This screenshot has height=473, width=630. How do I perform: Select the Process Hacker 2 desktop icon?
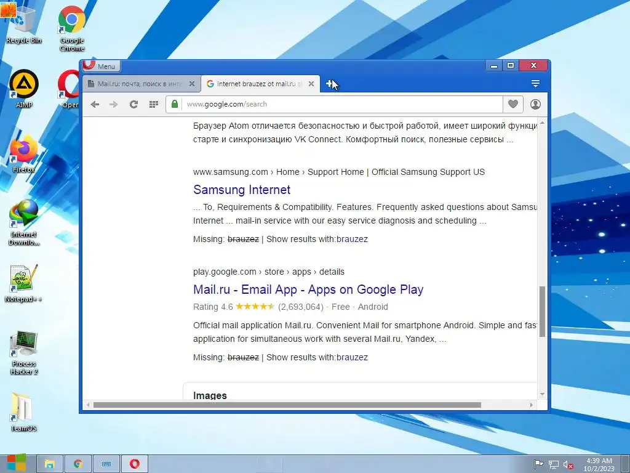pos(24,352)
